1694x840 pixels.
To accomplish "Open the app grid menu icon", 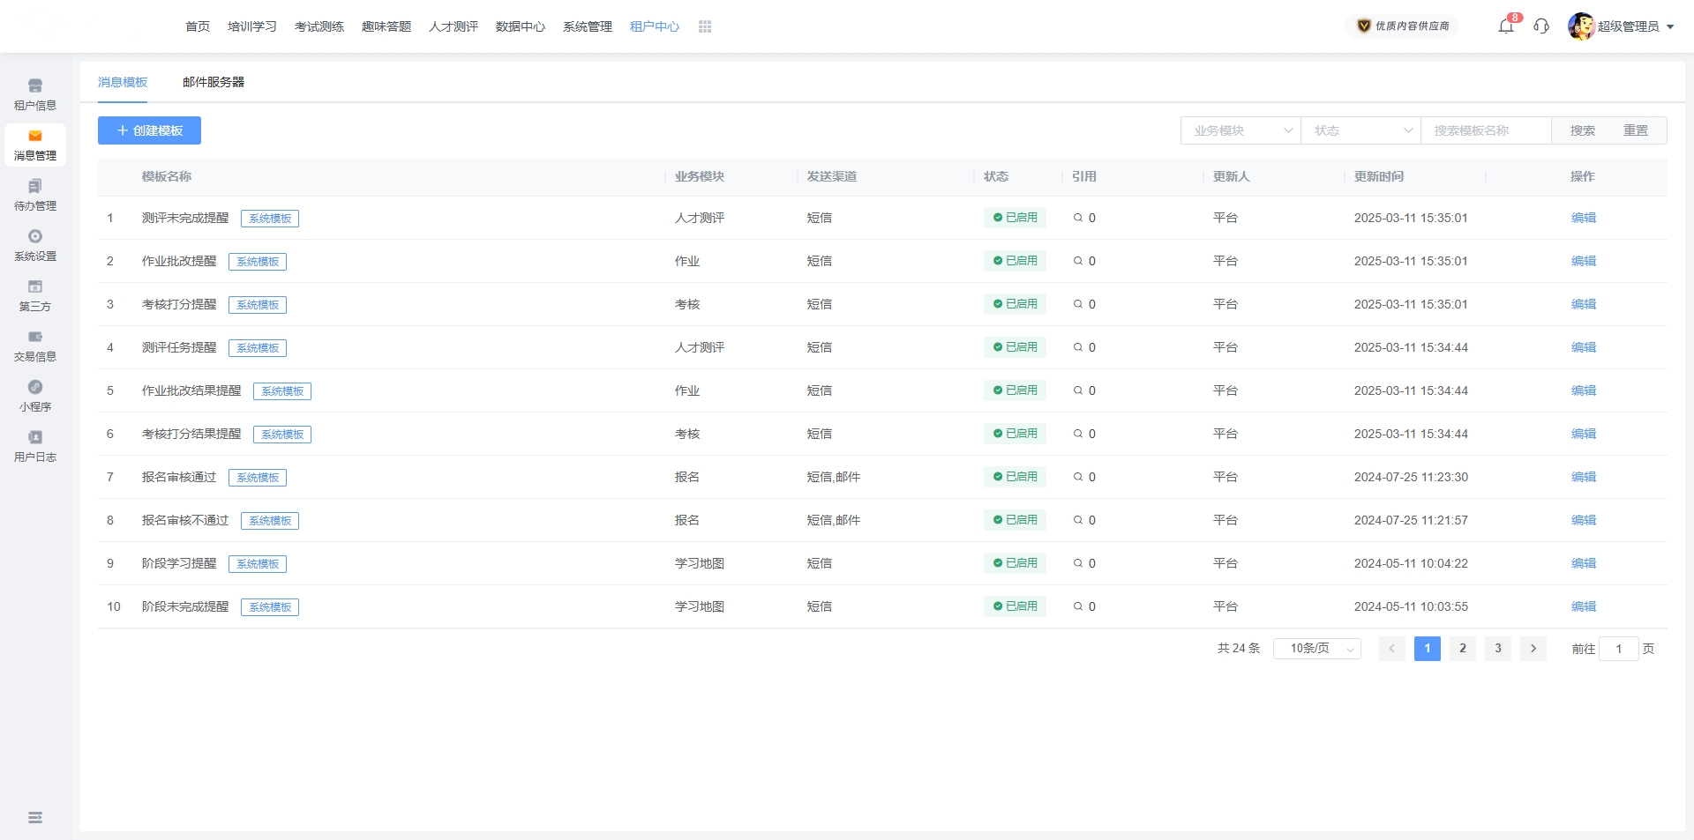I will click(x=705, y=26).
